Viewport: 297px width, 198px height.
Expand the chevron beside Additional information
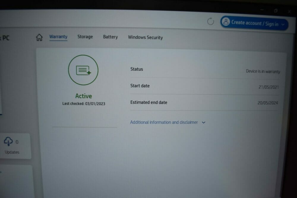tap(204, 123)
